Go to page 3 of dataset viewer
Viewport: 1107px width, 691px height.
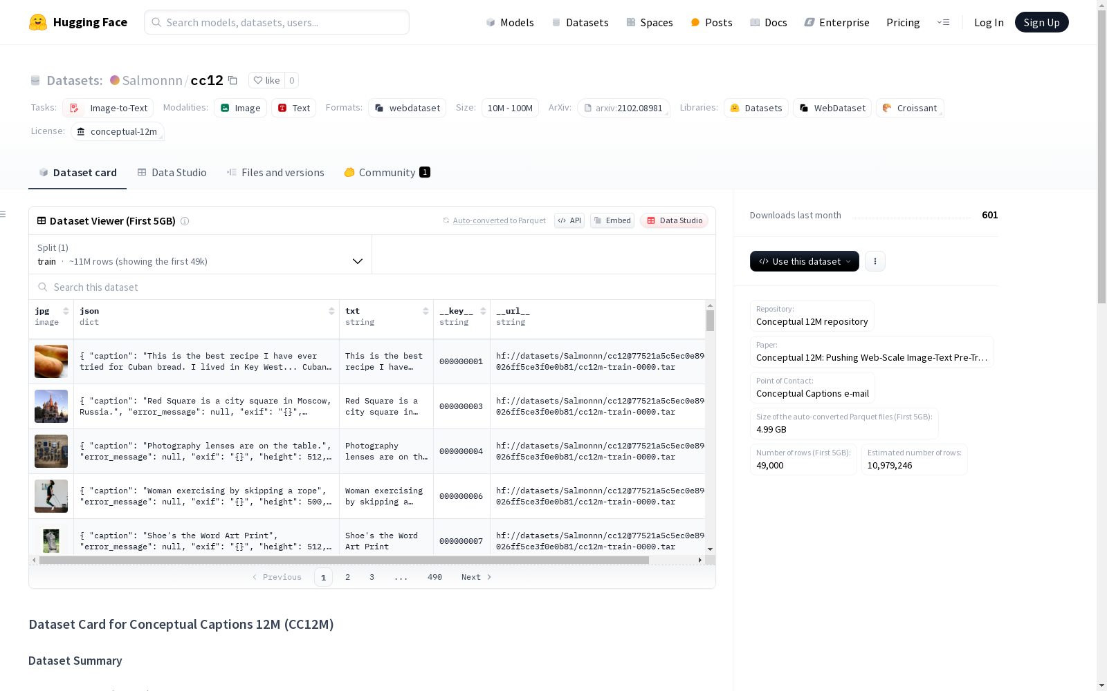tap(372, 577)
